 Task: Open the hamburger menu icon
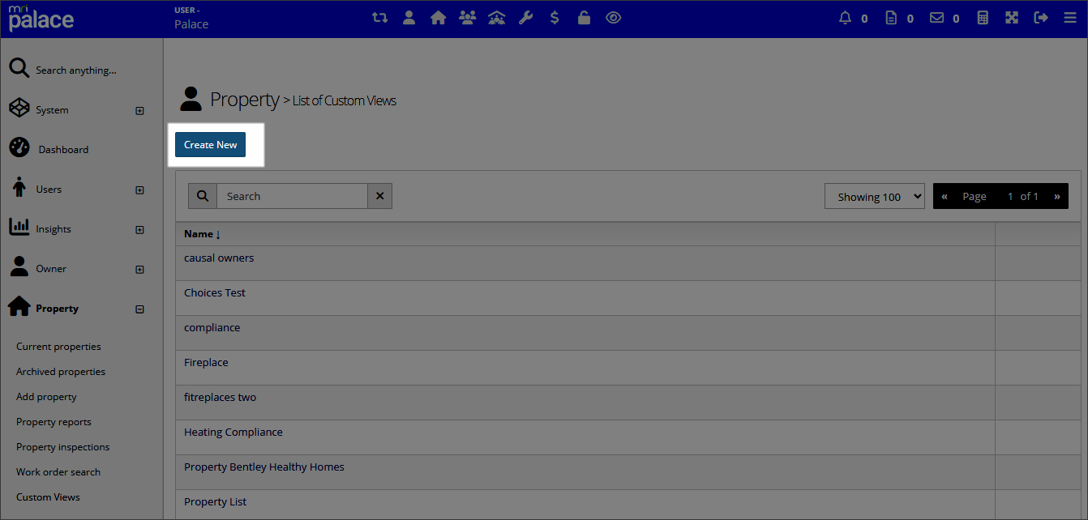coord(1070,18)
